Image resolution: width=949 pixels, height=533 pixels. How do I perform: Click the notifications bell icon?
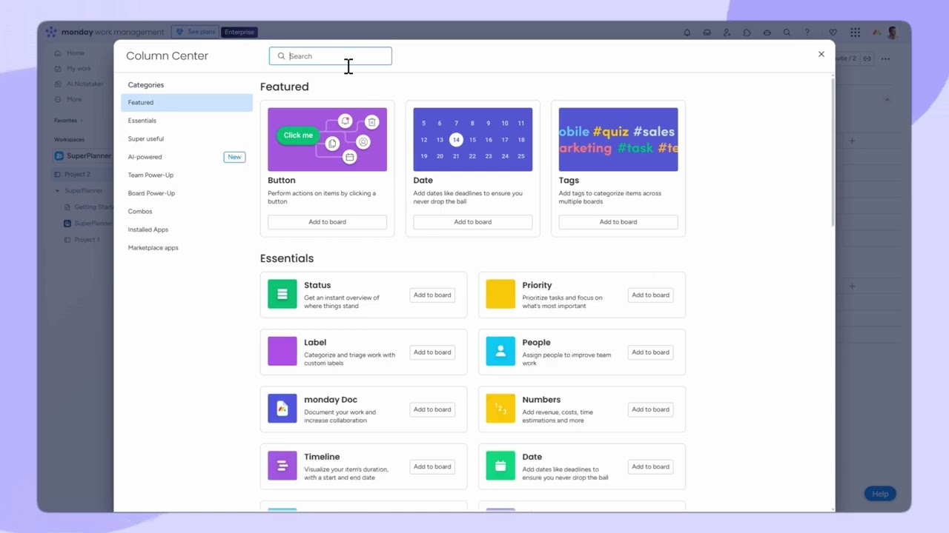[x=687, y=33]
